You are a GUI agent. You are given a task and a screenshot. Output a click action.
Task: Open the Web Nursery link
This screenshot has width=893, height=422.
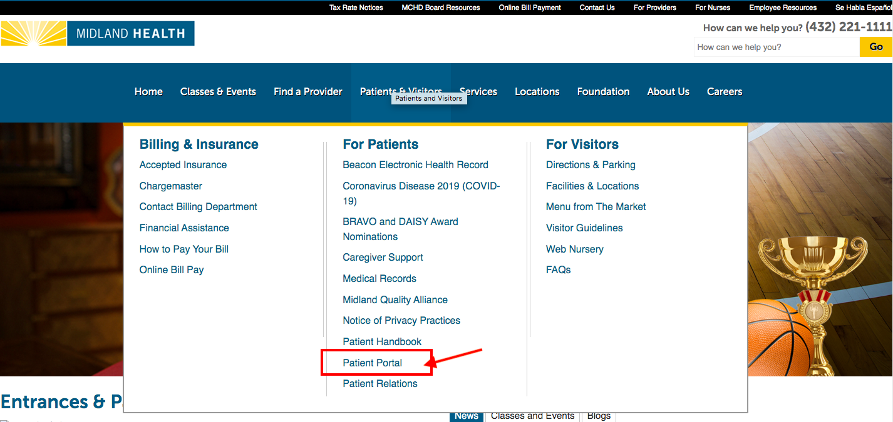coord(575,249)
